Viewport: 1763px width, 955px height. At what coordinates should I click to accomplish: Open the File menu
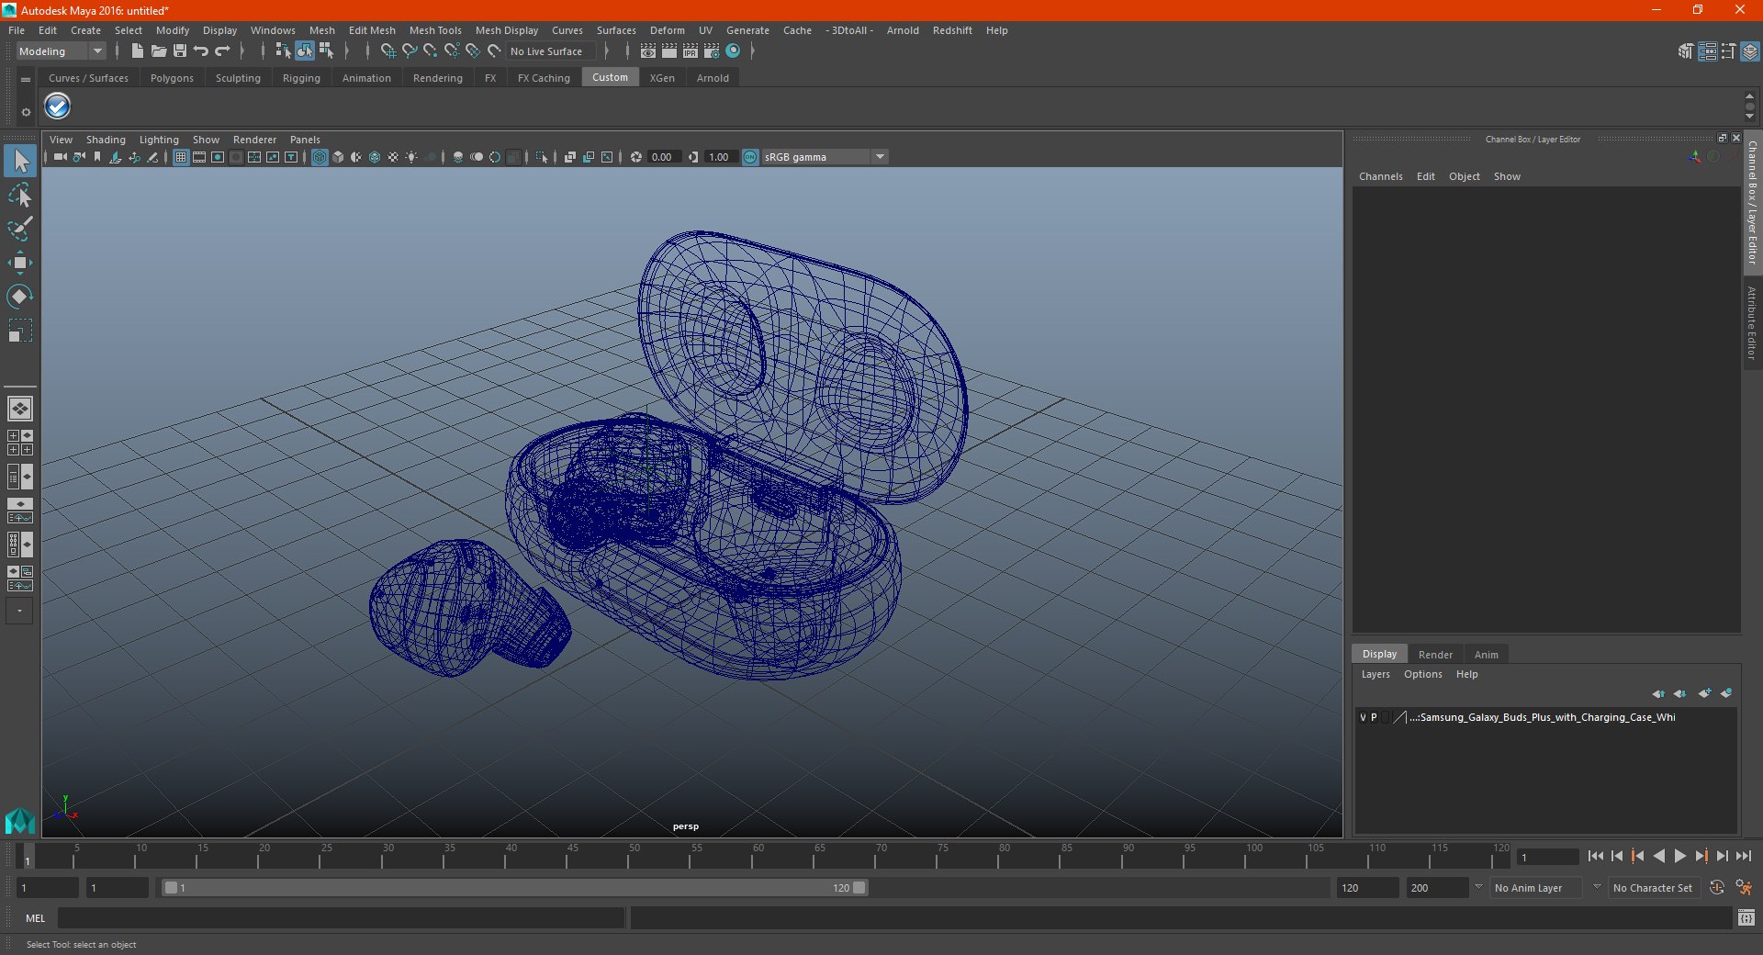(17, 30)
